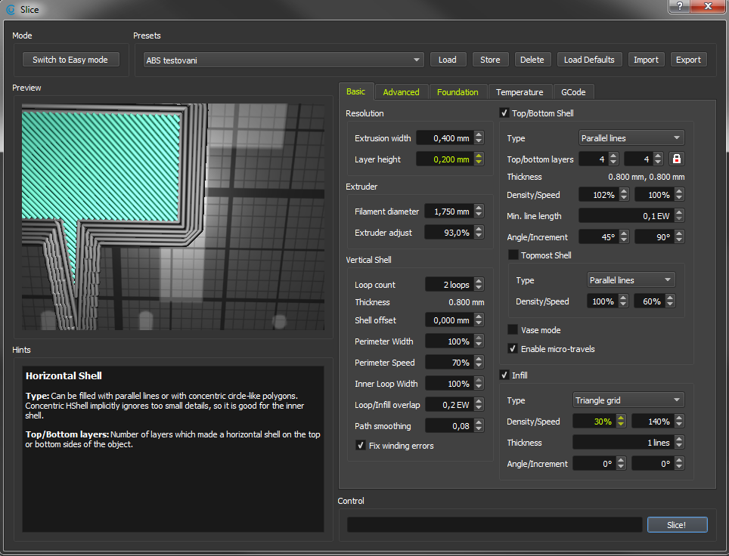
Task: Uncheck Fix winding errors
Action: click(361, 446)
